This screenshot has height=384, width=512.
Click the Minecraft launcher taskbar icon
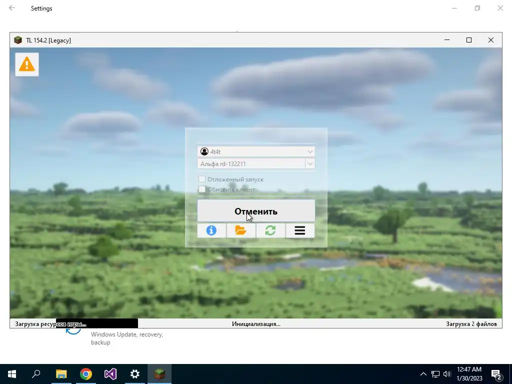tap(159, 374)
